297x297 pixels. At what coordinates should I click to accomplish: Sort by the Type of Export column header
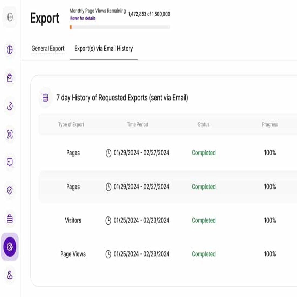72,124
